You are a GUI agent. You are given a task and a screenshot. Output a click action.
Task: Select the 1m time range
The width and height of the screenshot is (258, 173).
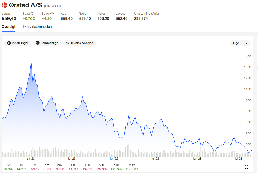[x=34, y=167]
